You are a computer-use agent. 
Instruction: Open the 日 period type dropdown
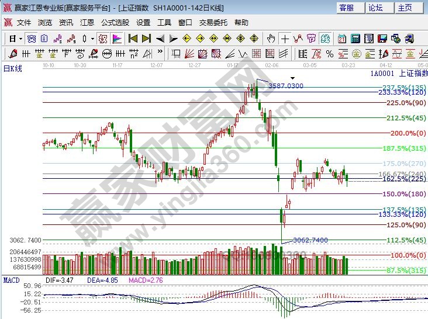click(15, 39)
